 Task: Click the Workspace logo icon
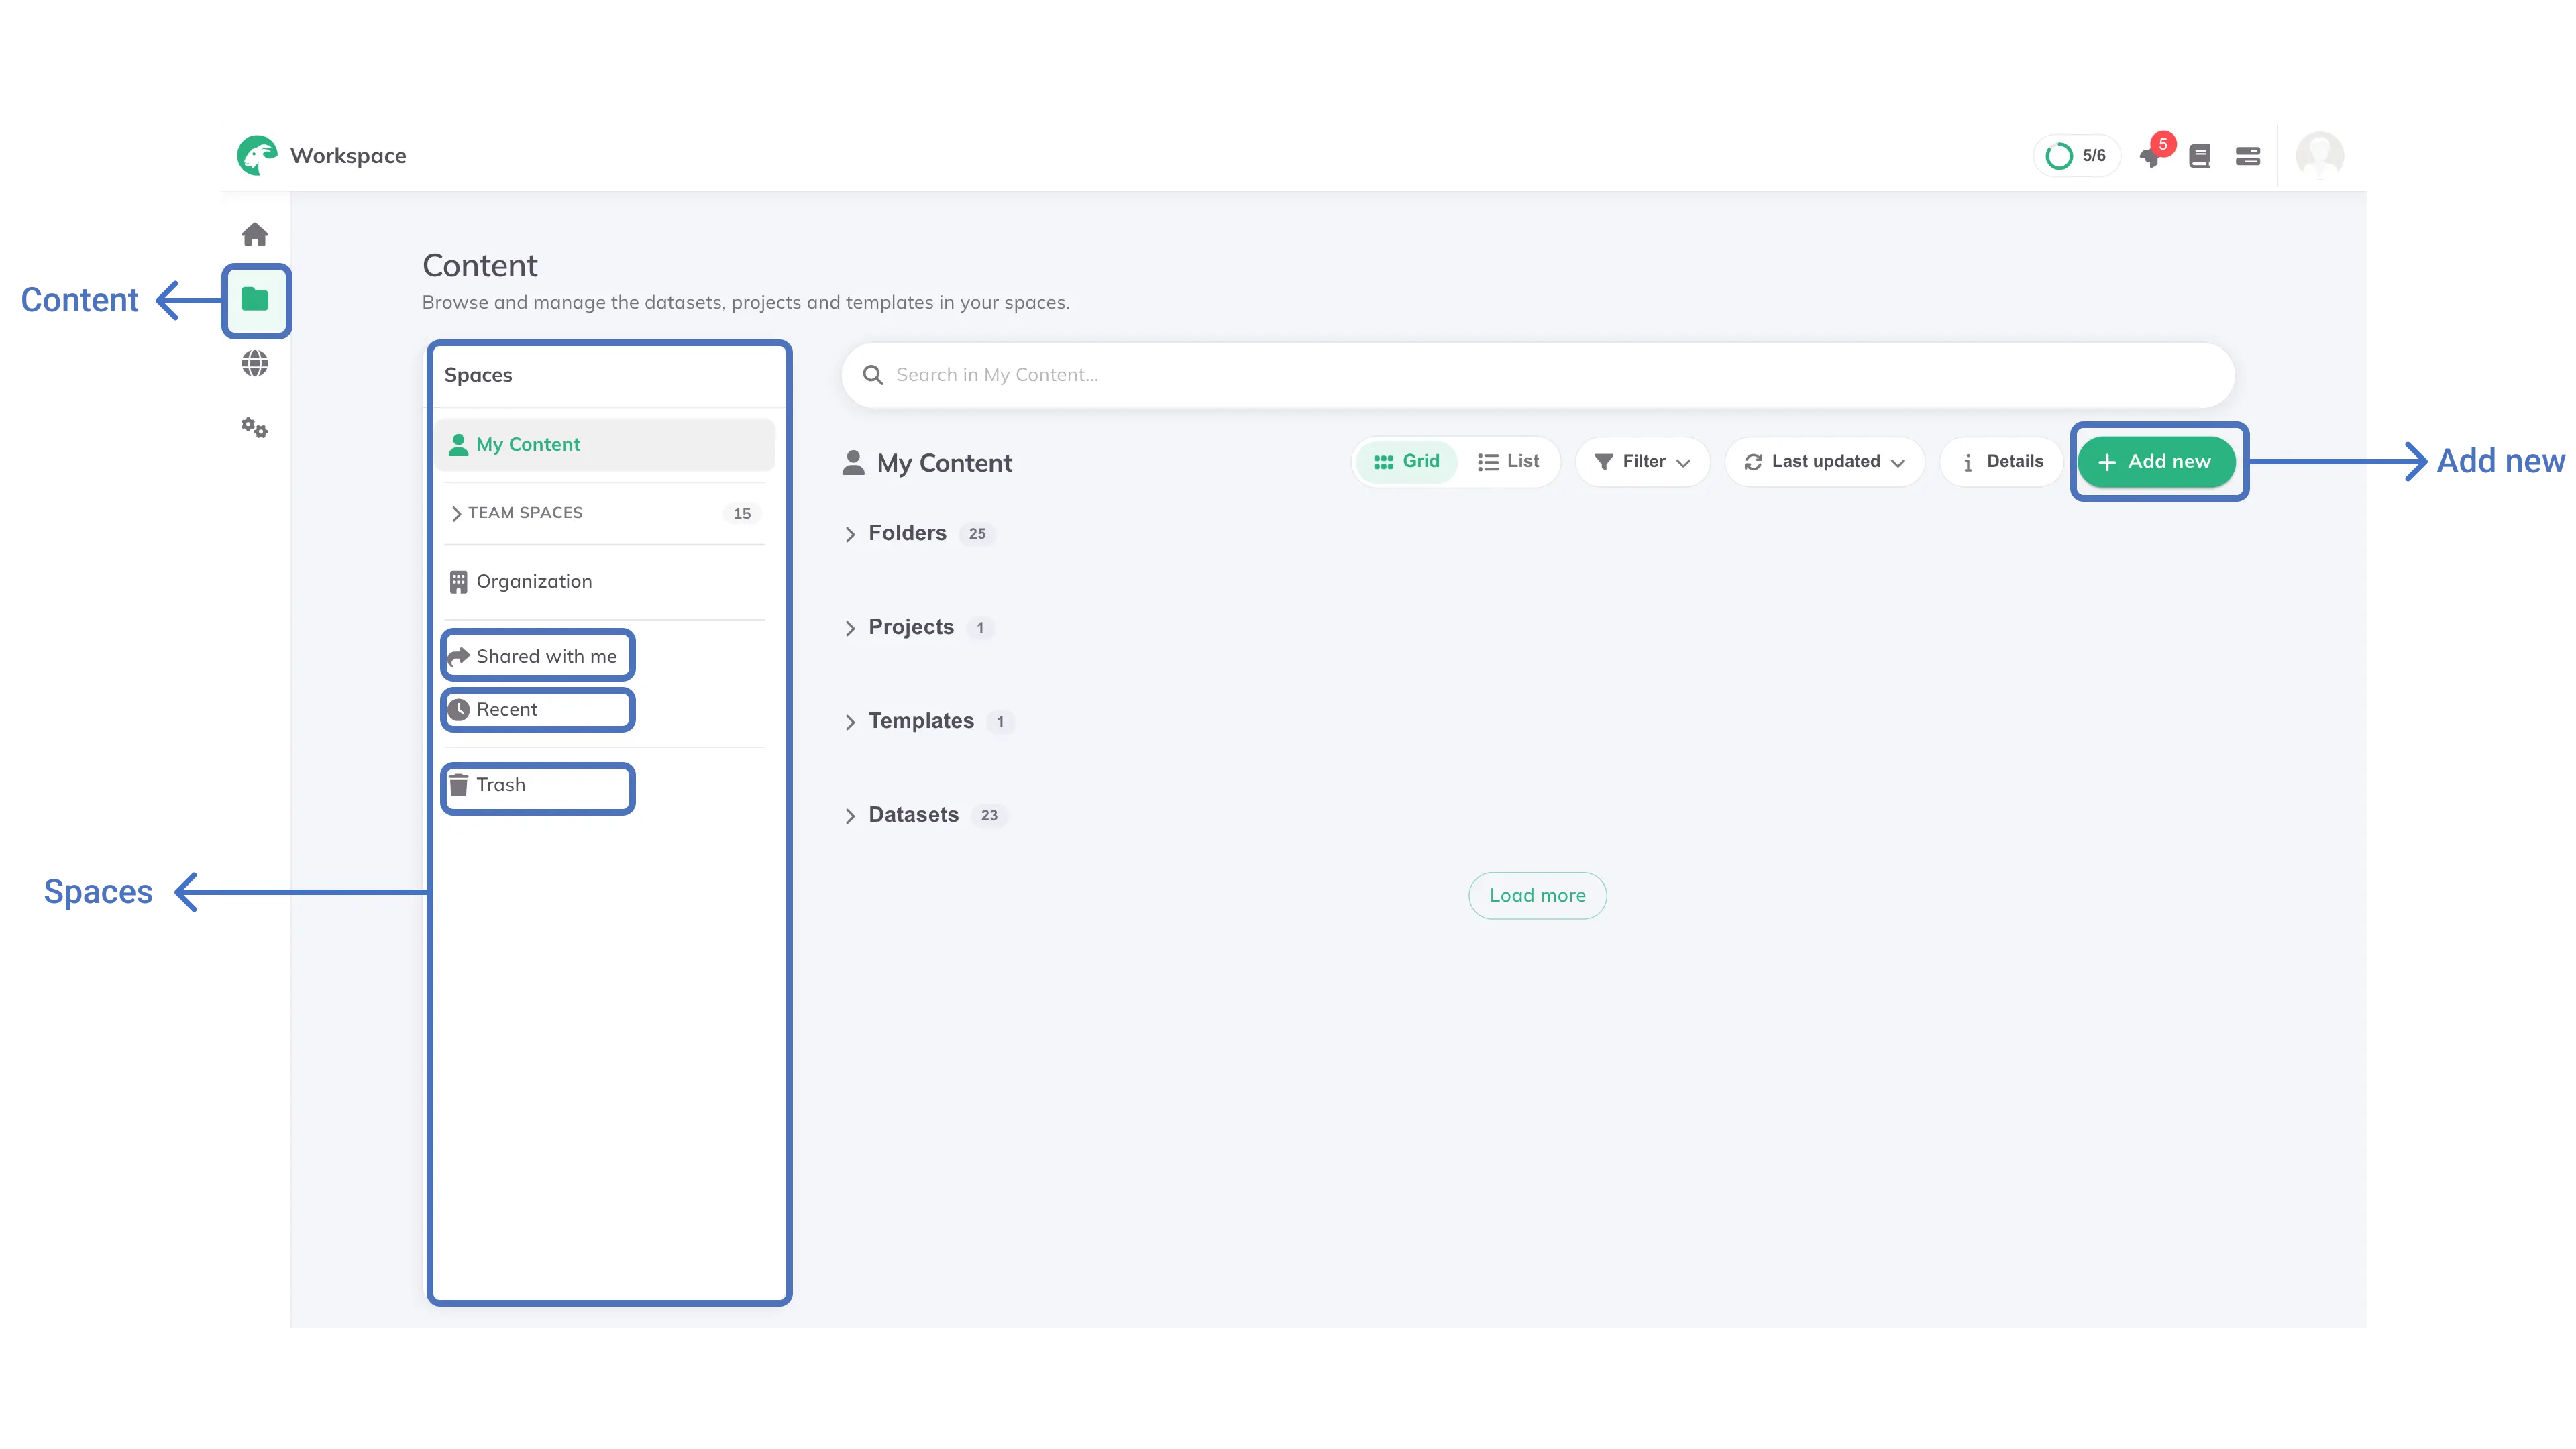257,155
